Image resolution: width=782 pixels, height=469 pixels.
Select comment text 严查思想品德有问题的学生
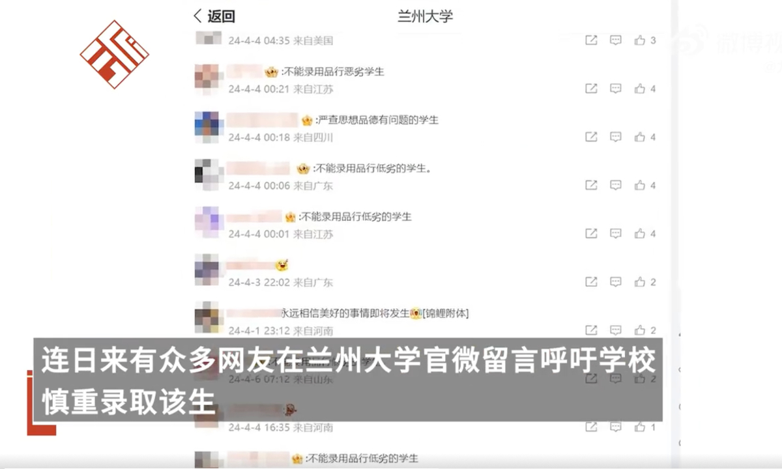(379, 120)
